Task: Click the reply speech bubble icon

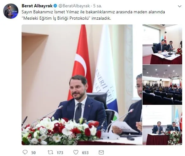Action: (x=25, y=152)
